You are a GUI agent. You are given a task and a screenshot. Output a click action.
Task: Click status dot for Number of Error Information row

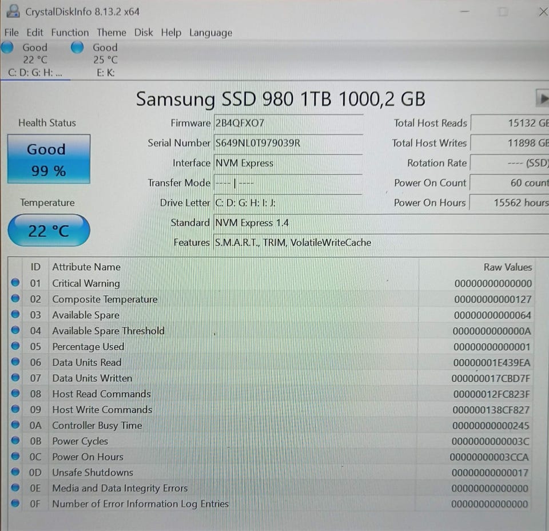click(15, 504)
